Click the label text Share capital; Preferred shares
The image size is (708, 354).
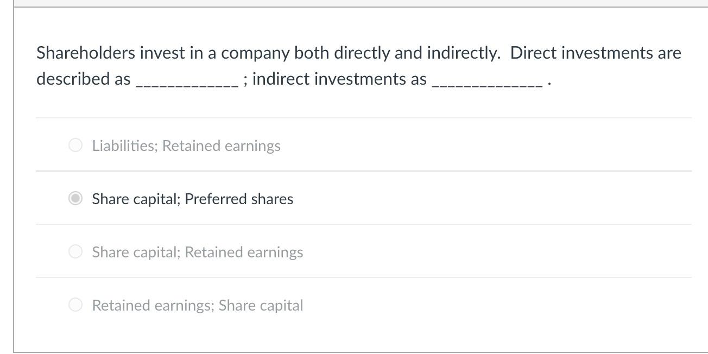192,198
